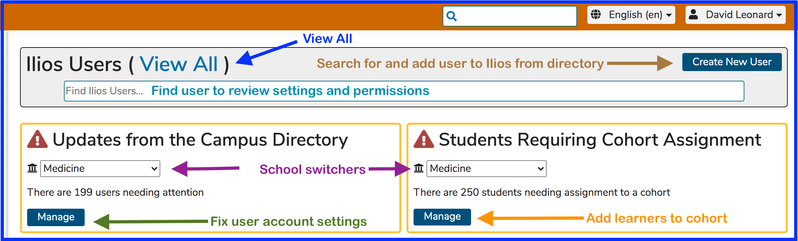Image resolution: width=798 pixels, height=241 pixels.
Task: Click the Create New User button
Action: pyautogui.click(x=732, y=62)
